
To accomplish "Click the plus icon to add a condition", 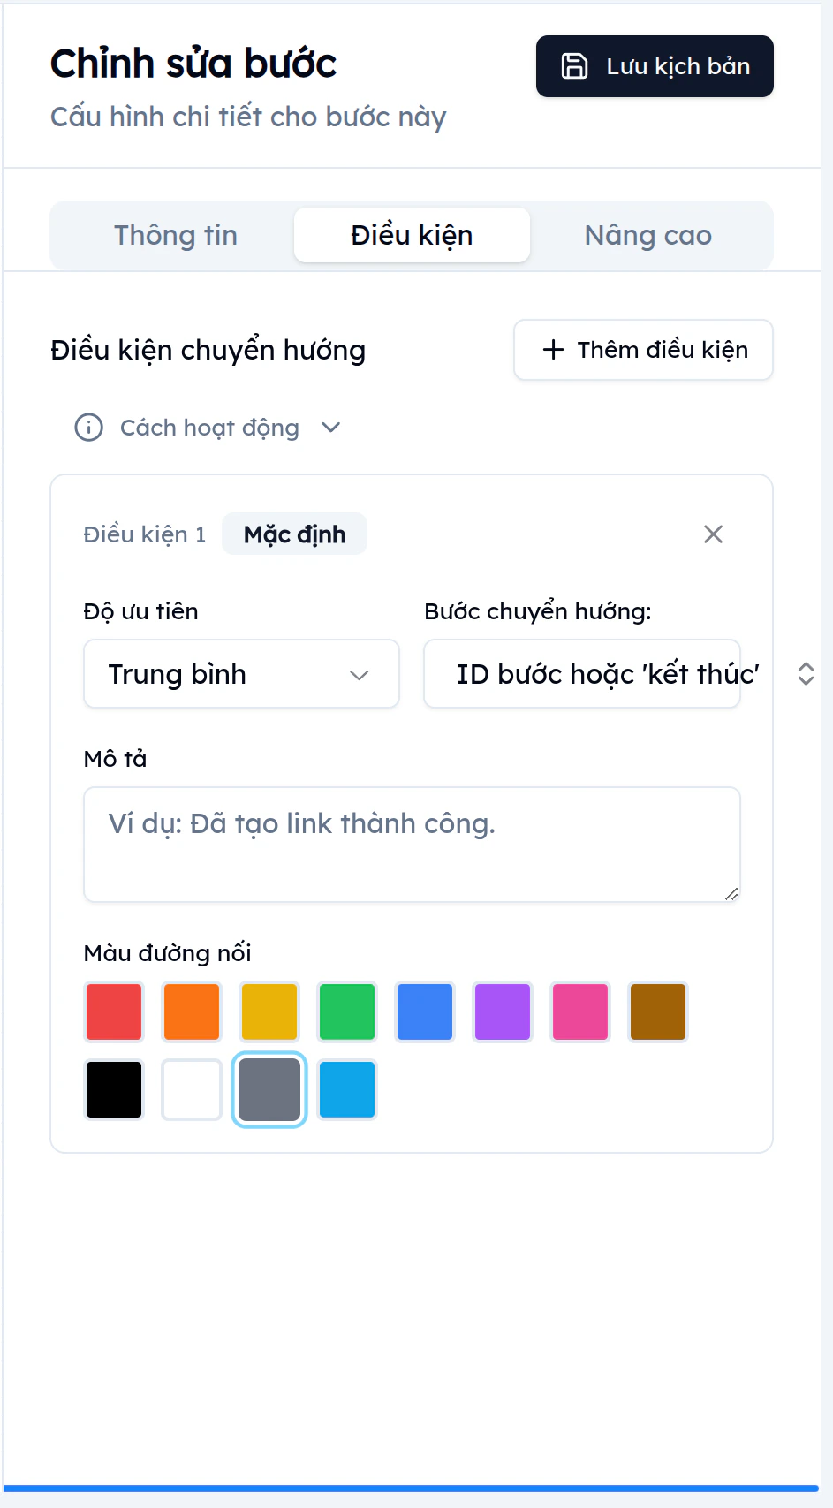I will coord(552,350).
